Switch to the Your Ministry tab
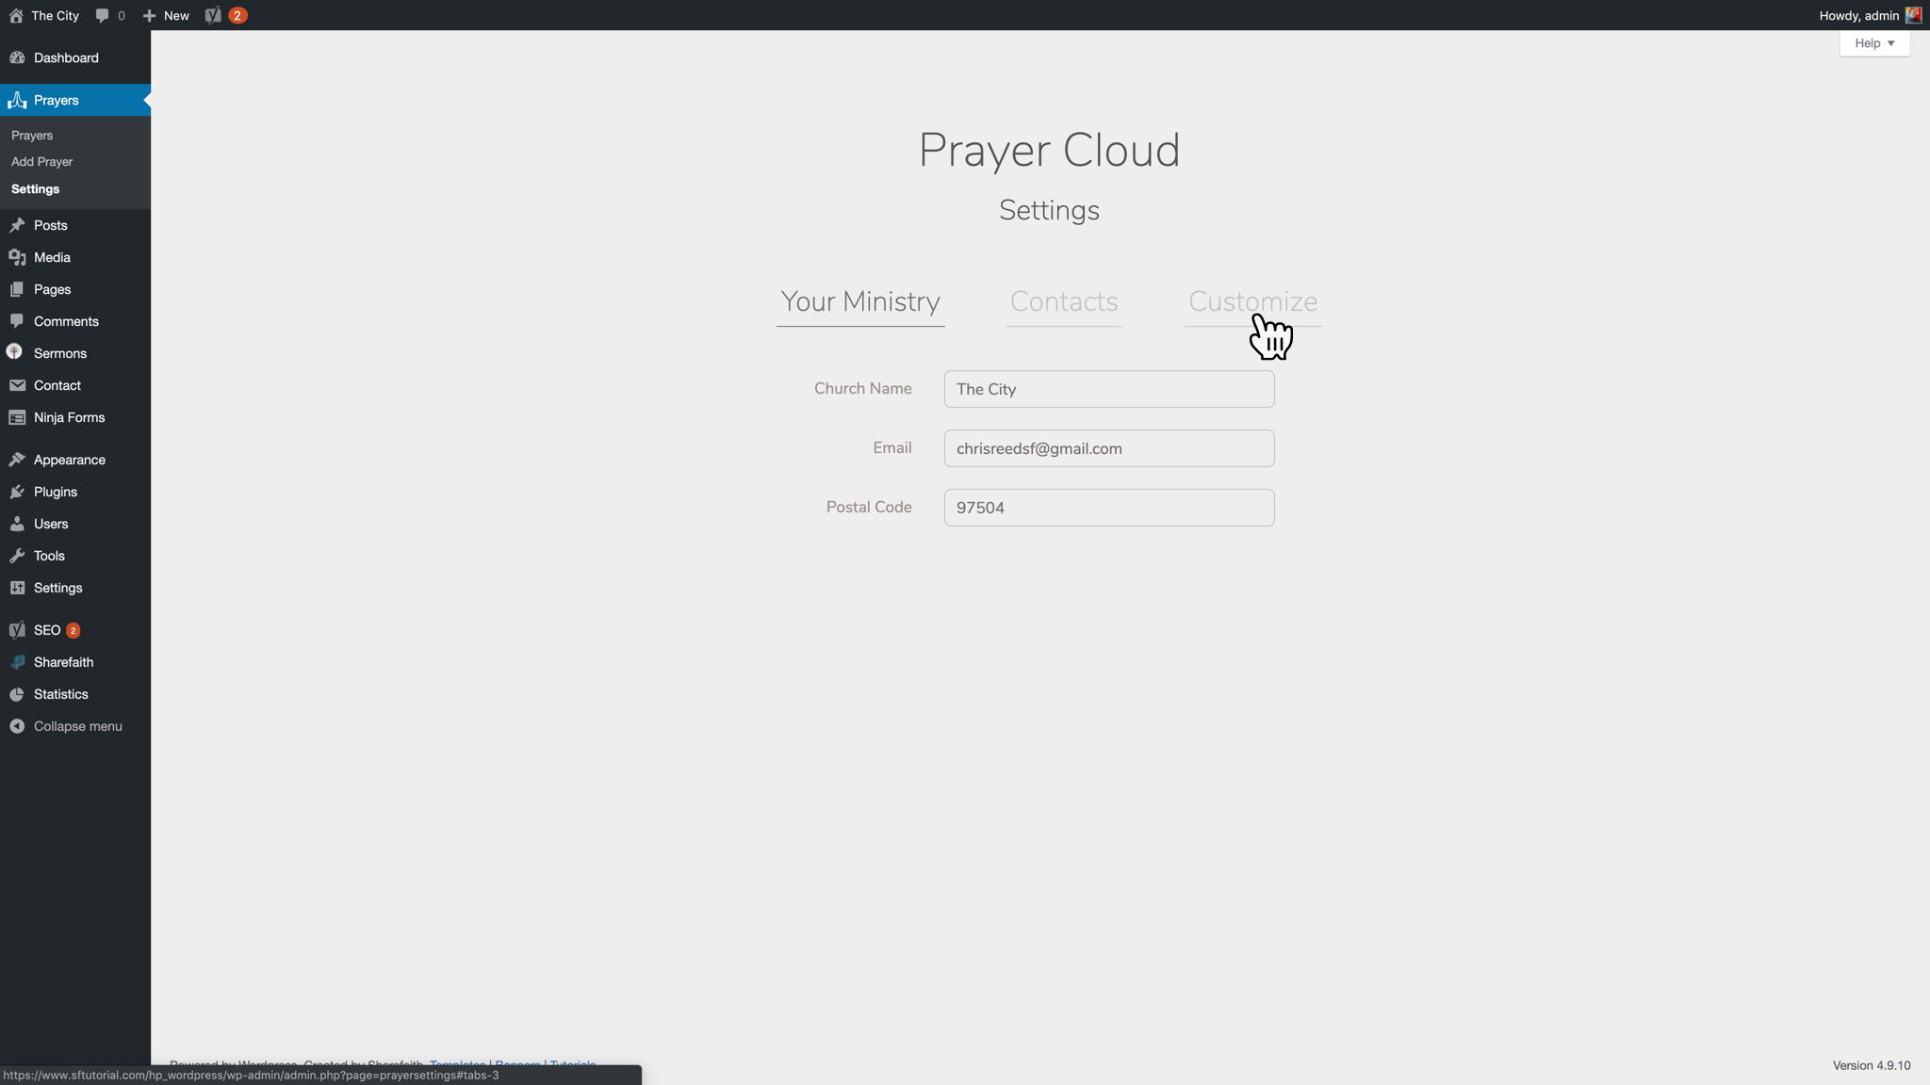Viewport: 1930px width, 1085px height. pos(860,301)
